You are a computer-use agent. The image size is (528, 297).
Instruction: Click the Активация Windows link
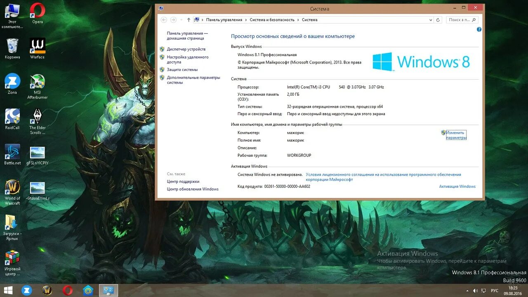(457, 186)
